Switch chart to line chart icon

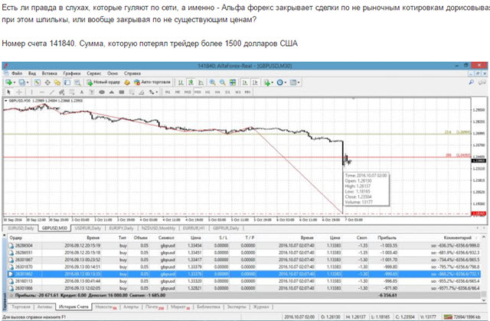coord(201,83)
